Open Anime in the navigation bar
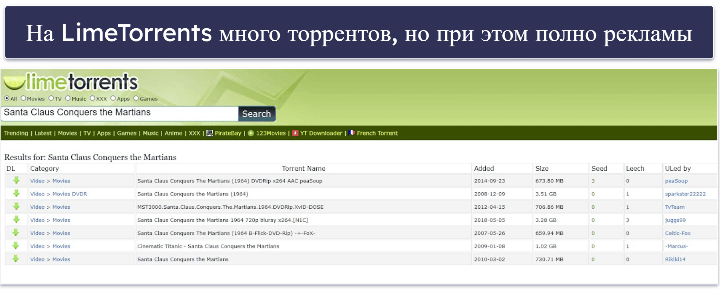The image size is (720, 292). (x=174, y=133)
